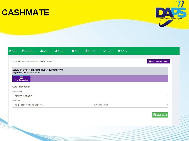The width and height of the screenshot is (189, 141).
Task: Click the Transactions calculator icon
Action: (86, 51)
